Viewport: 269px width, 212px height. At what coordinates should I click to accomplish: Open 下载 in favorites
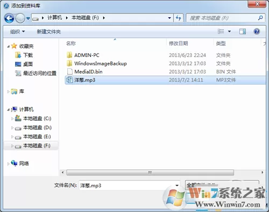point(28,55)
